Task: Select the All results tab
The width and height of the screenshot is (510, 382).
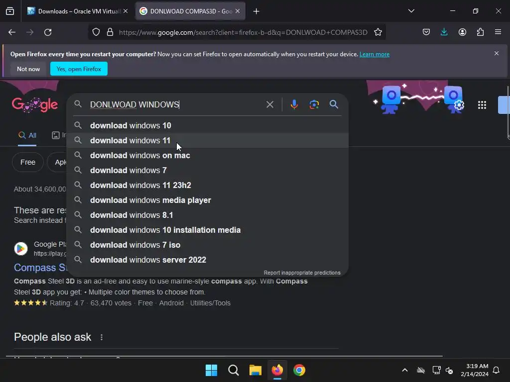Action: click(x=27, y=135)
